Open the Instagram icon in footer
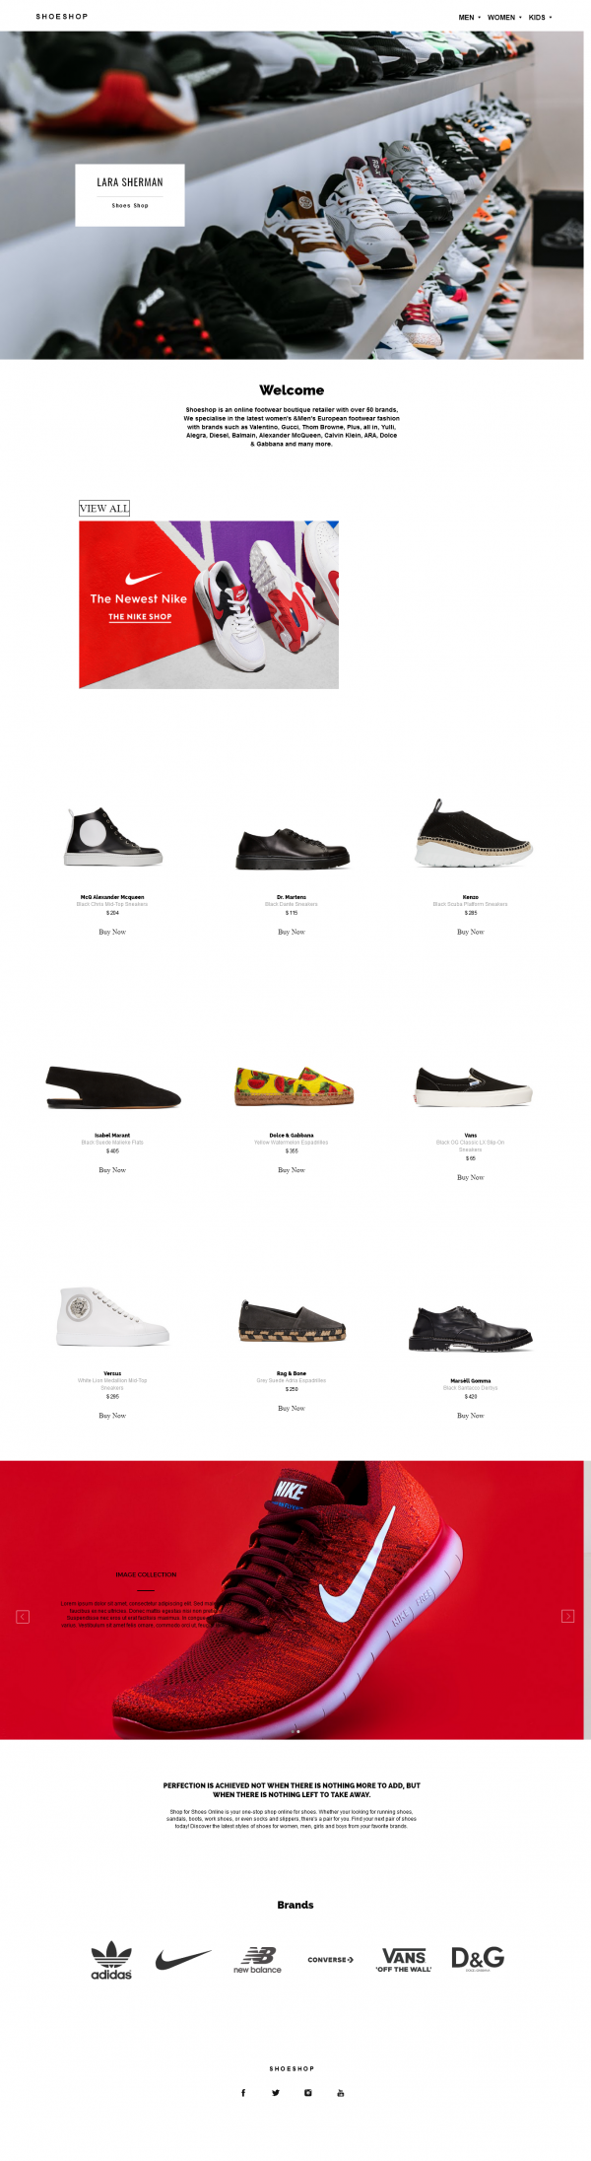This screenshot has width=591, height=2161. click(x=308, y=2092)
